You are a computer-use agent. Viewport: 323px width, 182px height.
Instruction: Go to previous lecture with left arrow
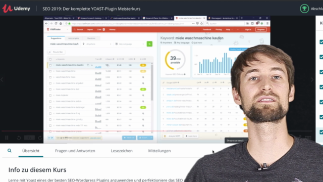click(x=2, y=79)
